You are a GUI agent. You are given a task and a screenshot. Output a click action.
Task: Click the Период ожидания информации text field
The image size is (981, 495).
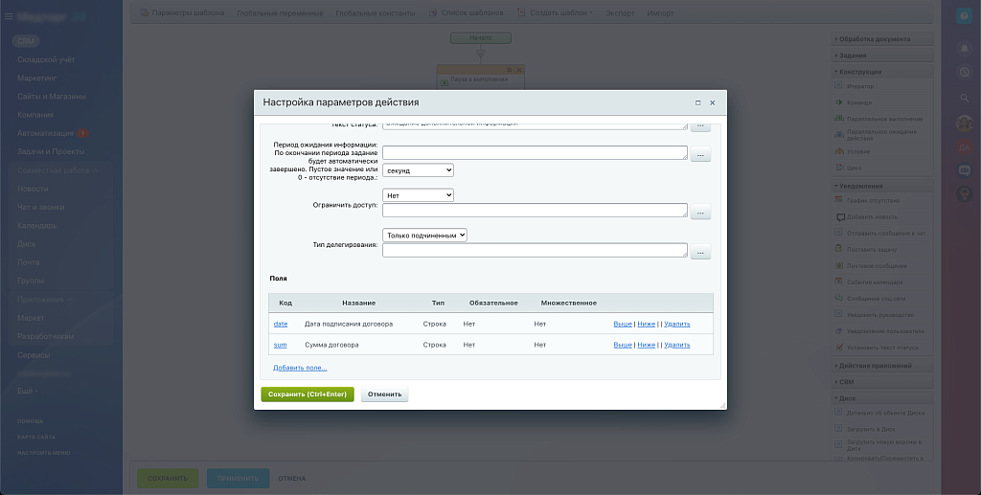tap(535, 152)
